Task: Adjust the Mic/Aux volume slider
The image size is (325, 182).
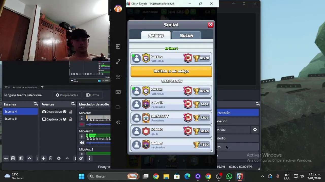Action: [x=98, y=125]
